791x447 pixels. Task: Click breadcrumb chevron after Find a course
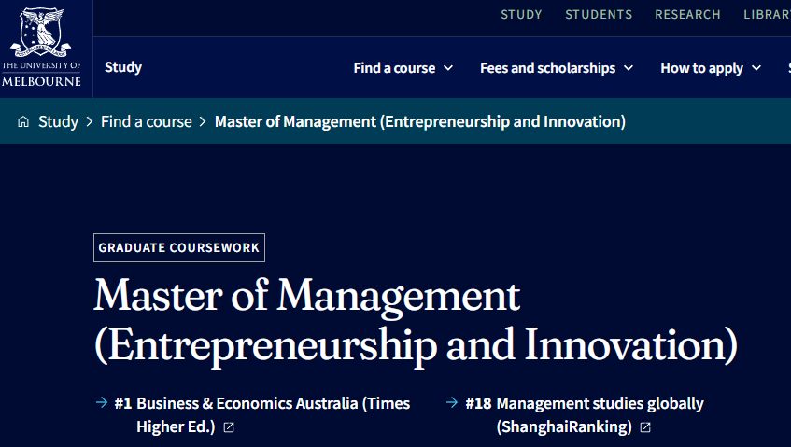coord(203,122)
